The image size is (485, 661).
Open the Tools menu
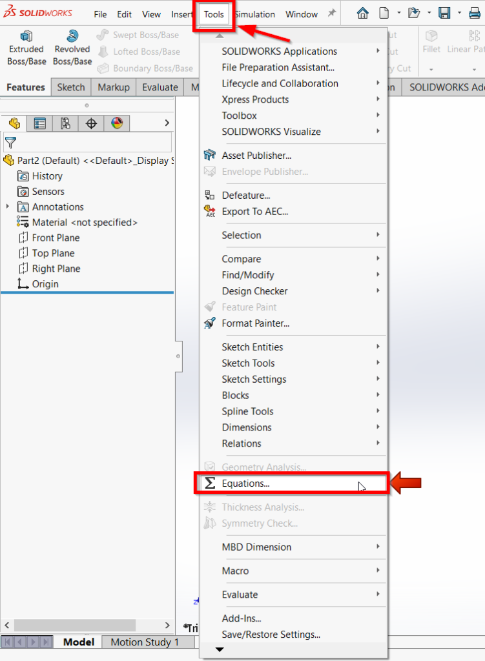[214, 14]
